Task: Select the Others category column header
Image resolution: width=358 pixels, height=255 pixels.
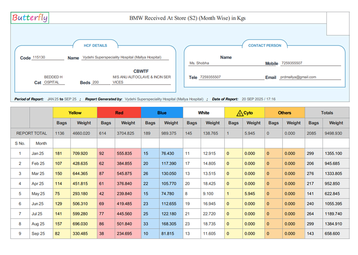Action: pyautogui.click(x=284, y=113)
